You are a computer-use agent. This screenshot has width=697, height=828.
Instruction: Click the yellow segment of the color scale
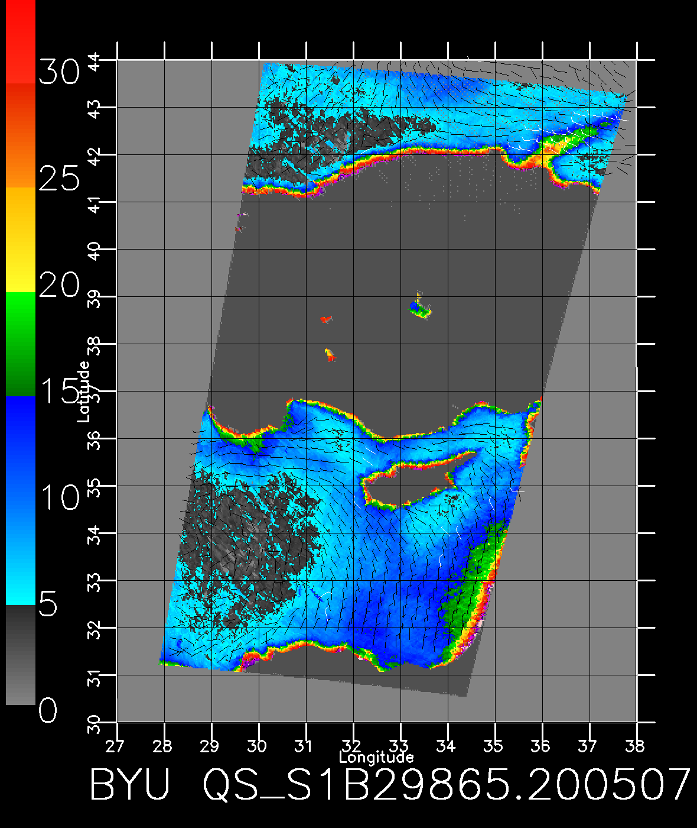21,240
